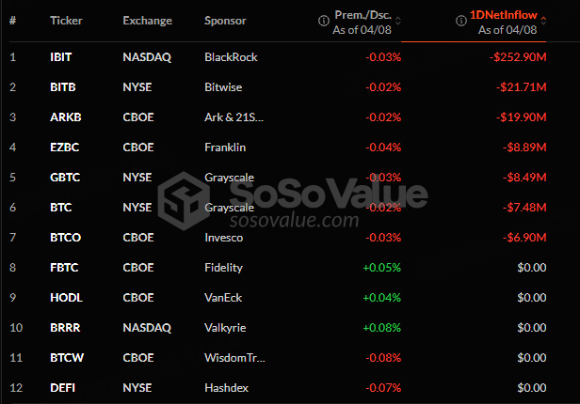Click the Prem./Dsc. info icon
Screen dimensions: 580x404
tap(324, 21)
